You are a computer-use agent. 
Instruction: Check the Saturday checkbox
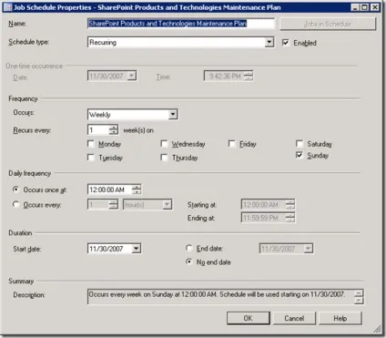pos(300,143)
